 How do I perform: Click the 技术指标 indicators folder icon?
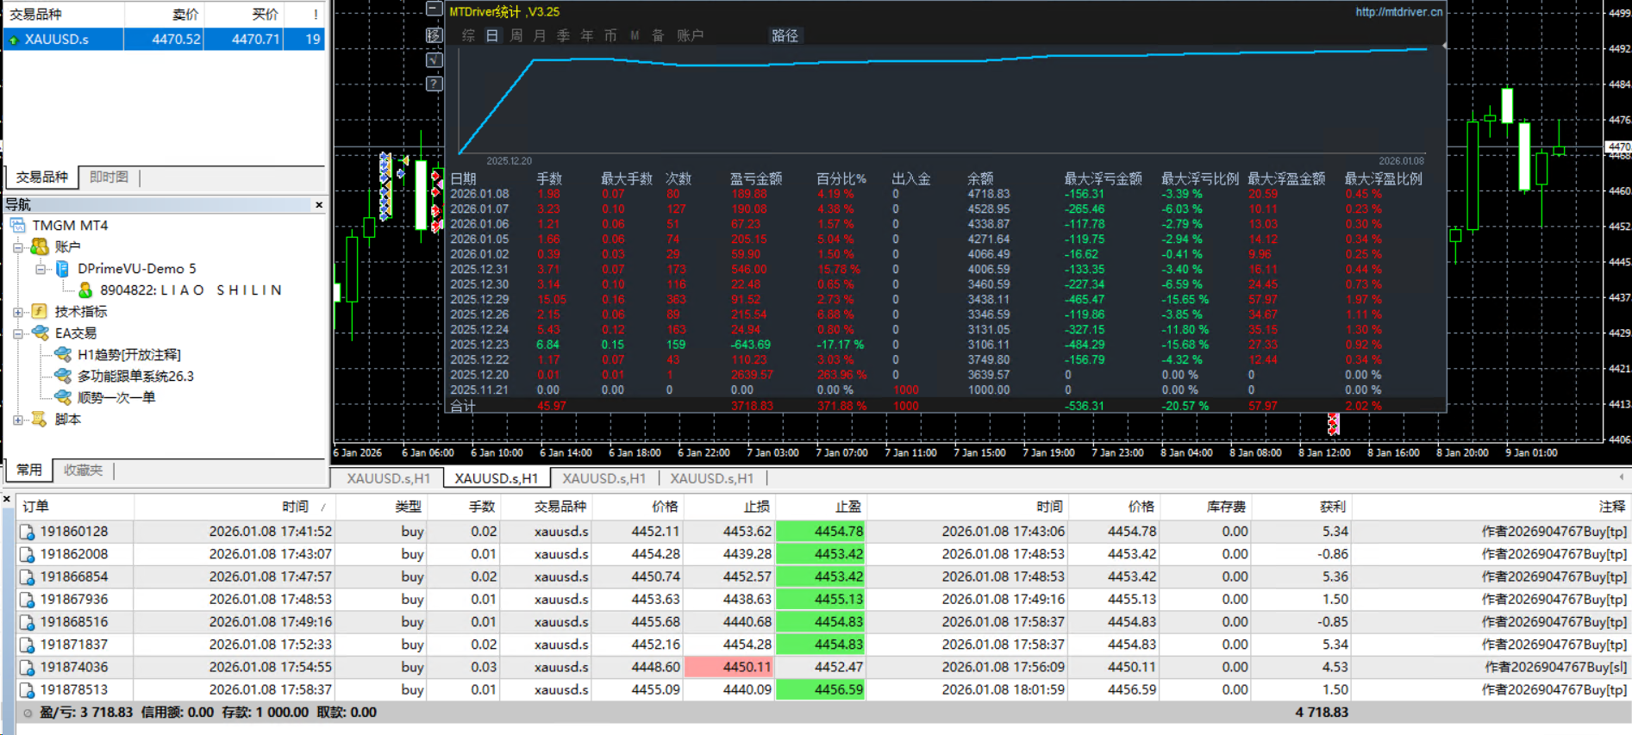[x=40, y=311]
